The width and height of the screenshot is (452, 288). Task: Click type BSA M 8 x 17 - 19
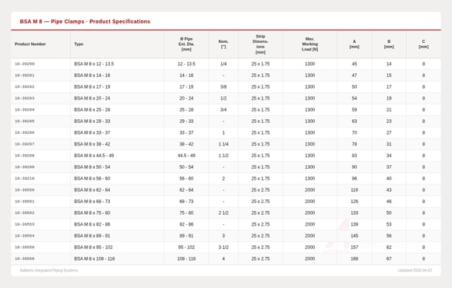tap(92, 86)
